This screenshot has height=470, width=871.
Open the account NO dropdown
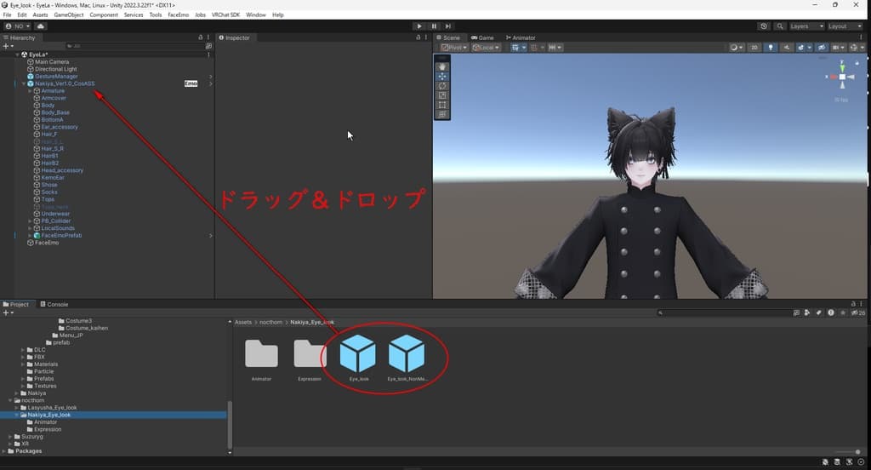(18, 26)
